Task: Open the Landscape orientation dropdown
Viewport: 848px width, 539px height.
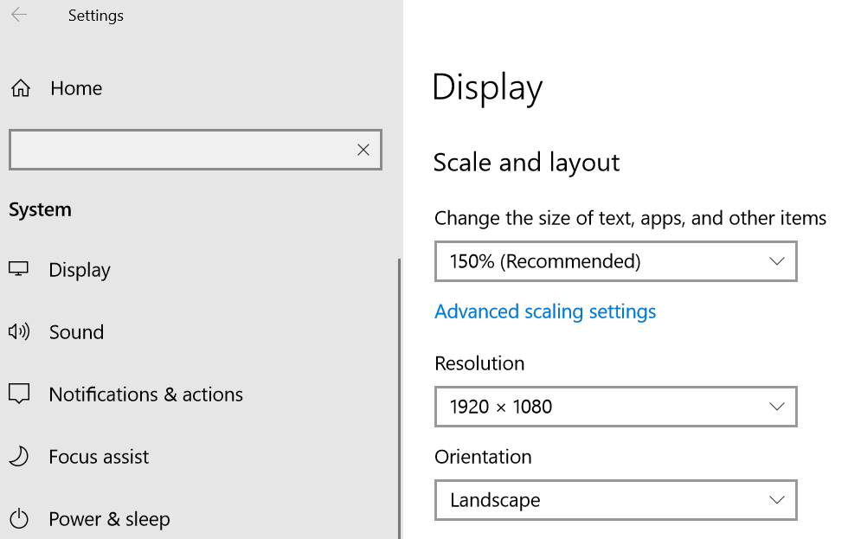Action: 614,500
